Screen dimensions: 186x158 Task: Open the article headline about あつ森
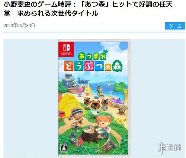[88, 9]
